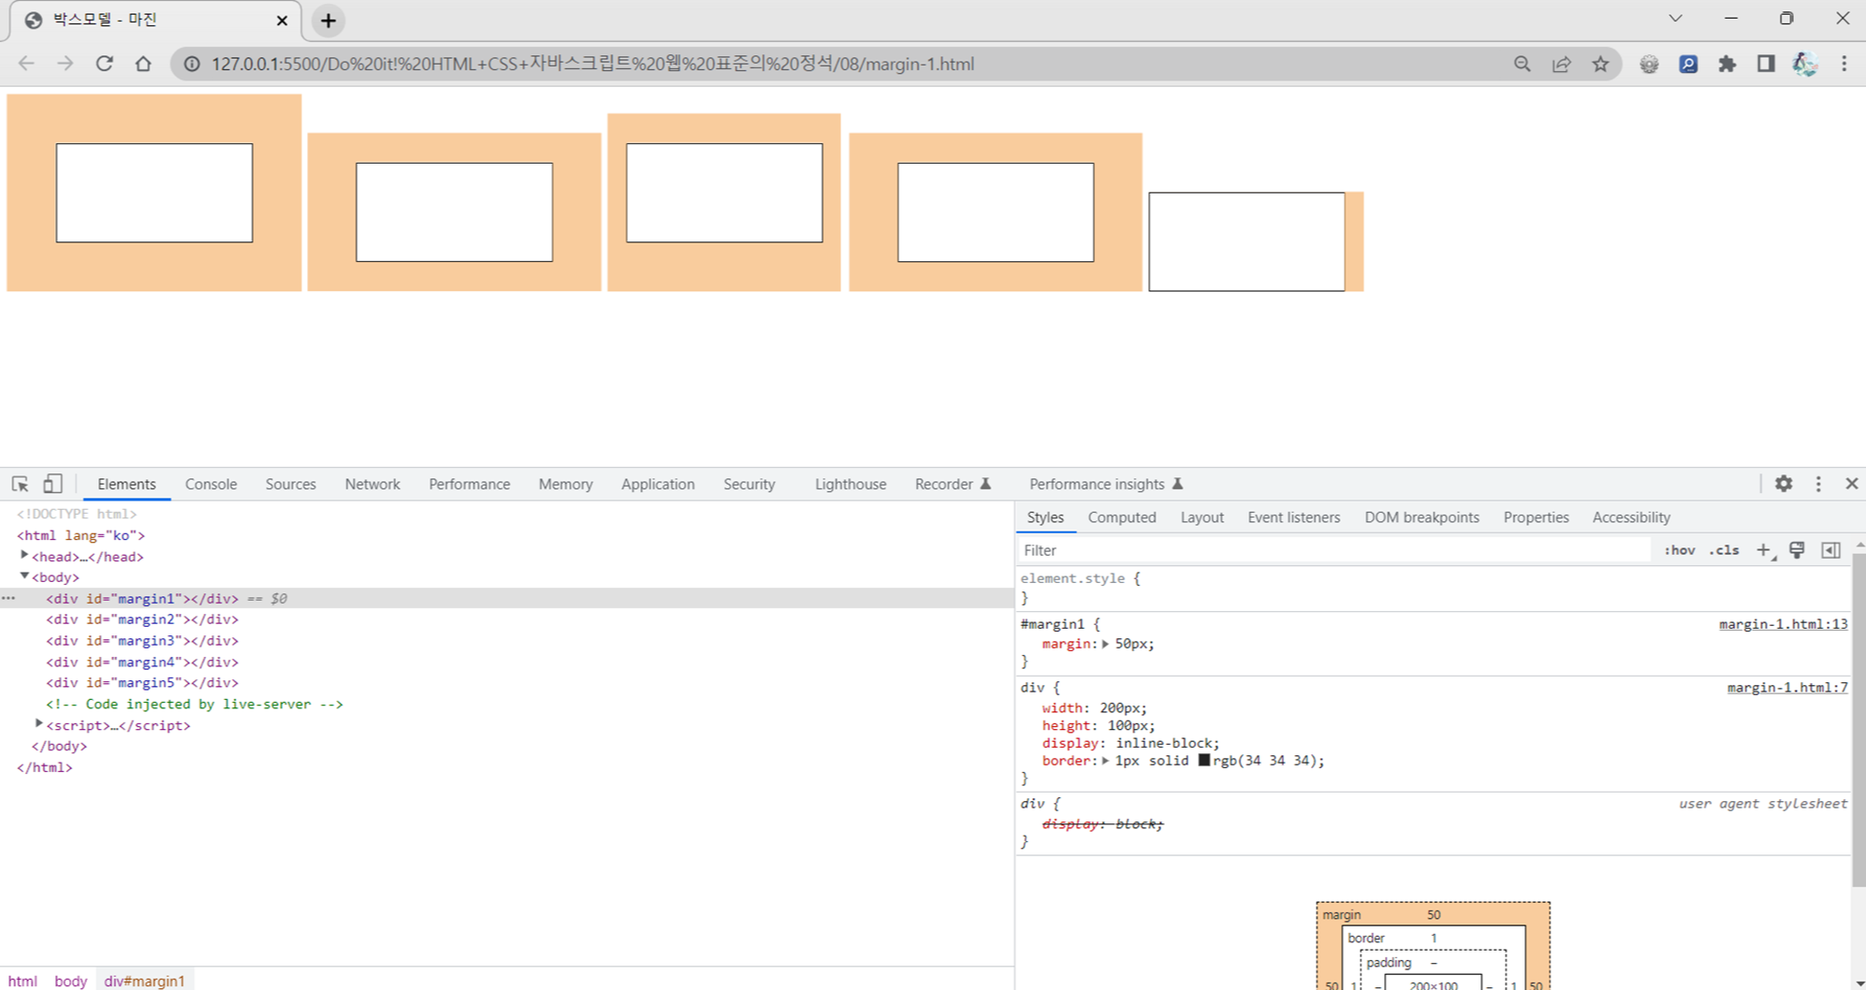This screenshot has height=990, width=1866.
Task: Open a new browser tab
Action: click(x=328, y=21)
